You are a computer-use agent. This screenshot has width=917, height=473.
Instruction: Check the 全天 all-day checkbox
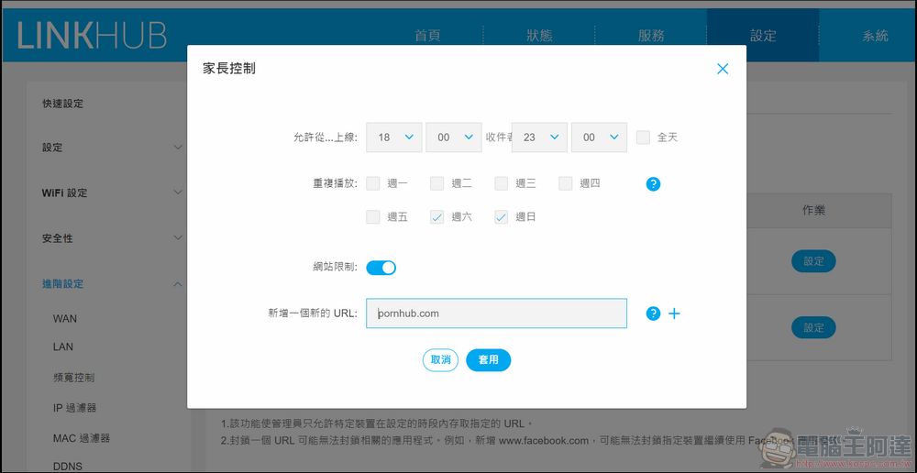[644, 137]
